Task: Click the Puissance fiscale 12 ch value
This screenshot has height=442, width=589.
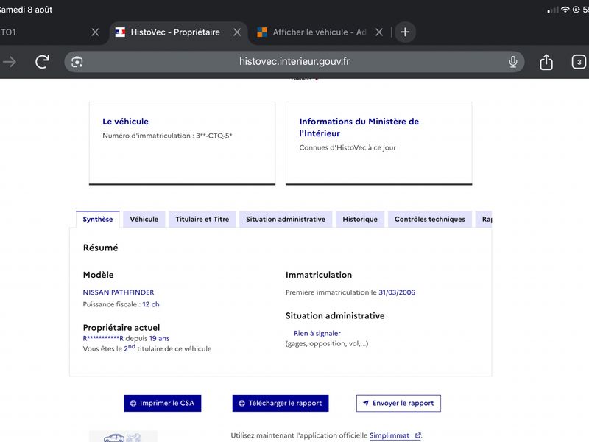Action: coord(151,304)
